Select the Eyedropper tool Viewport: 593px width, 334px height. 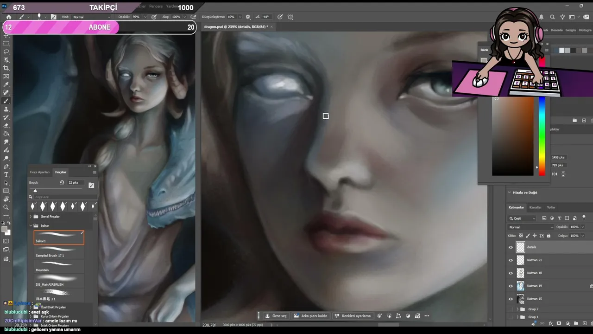click(6, 85)
